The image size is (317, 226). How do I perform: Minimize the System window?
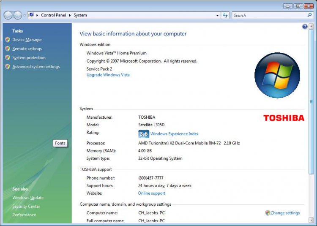[x=288, y=6]
